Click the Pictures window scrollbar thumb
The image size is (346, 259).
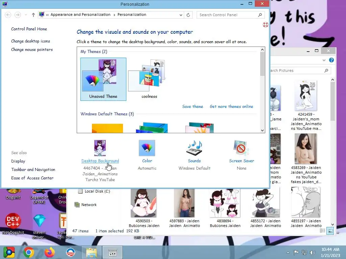click(332, 101)
